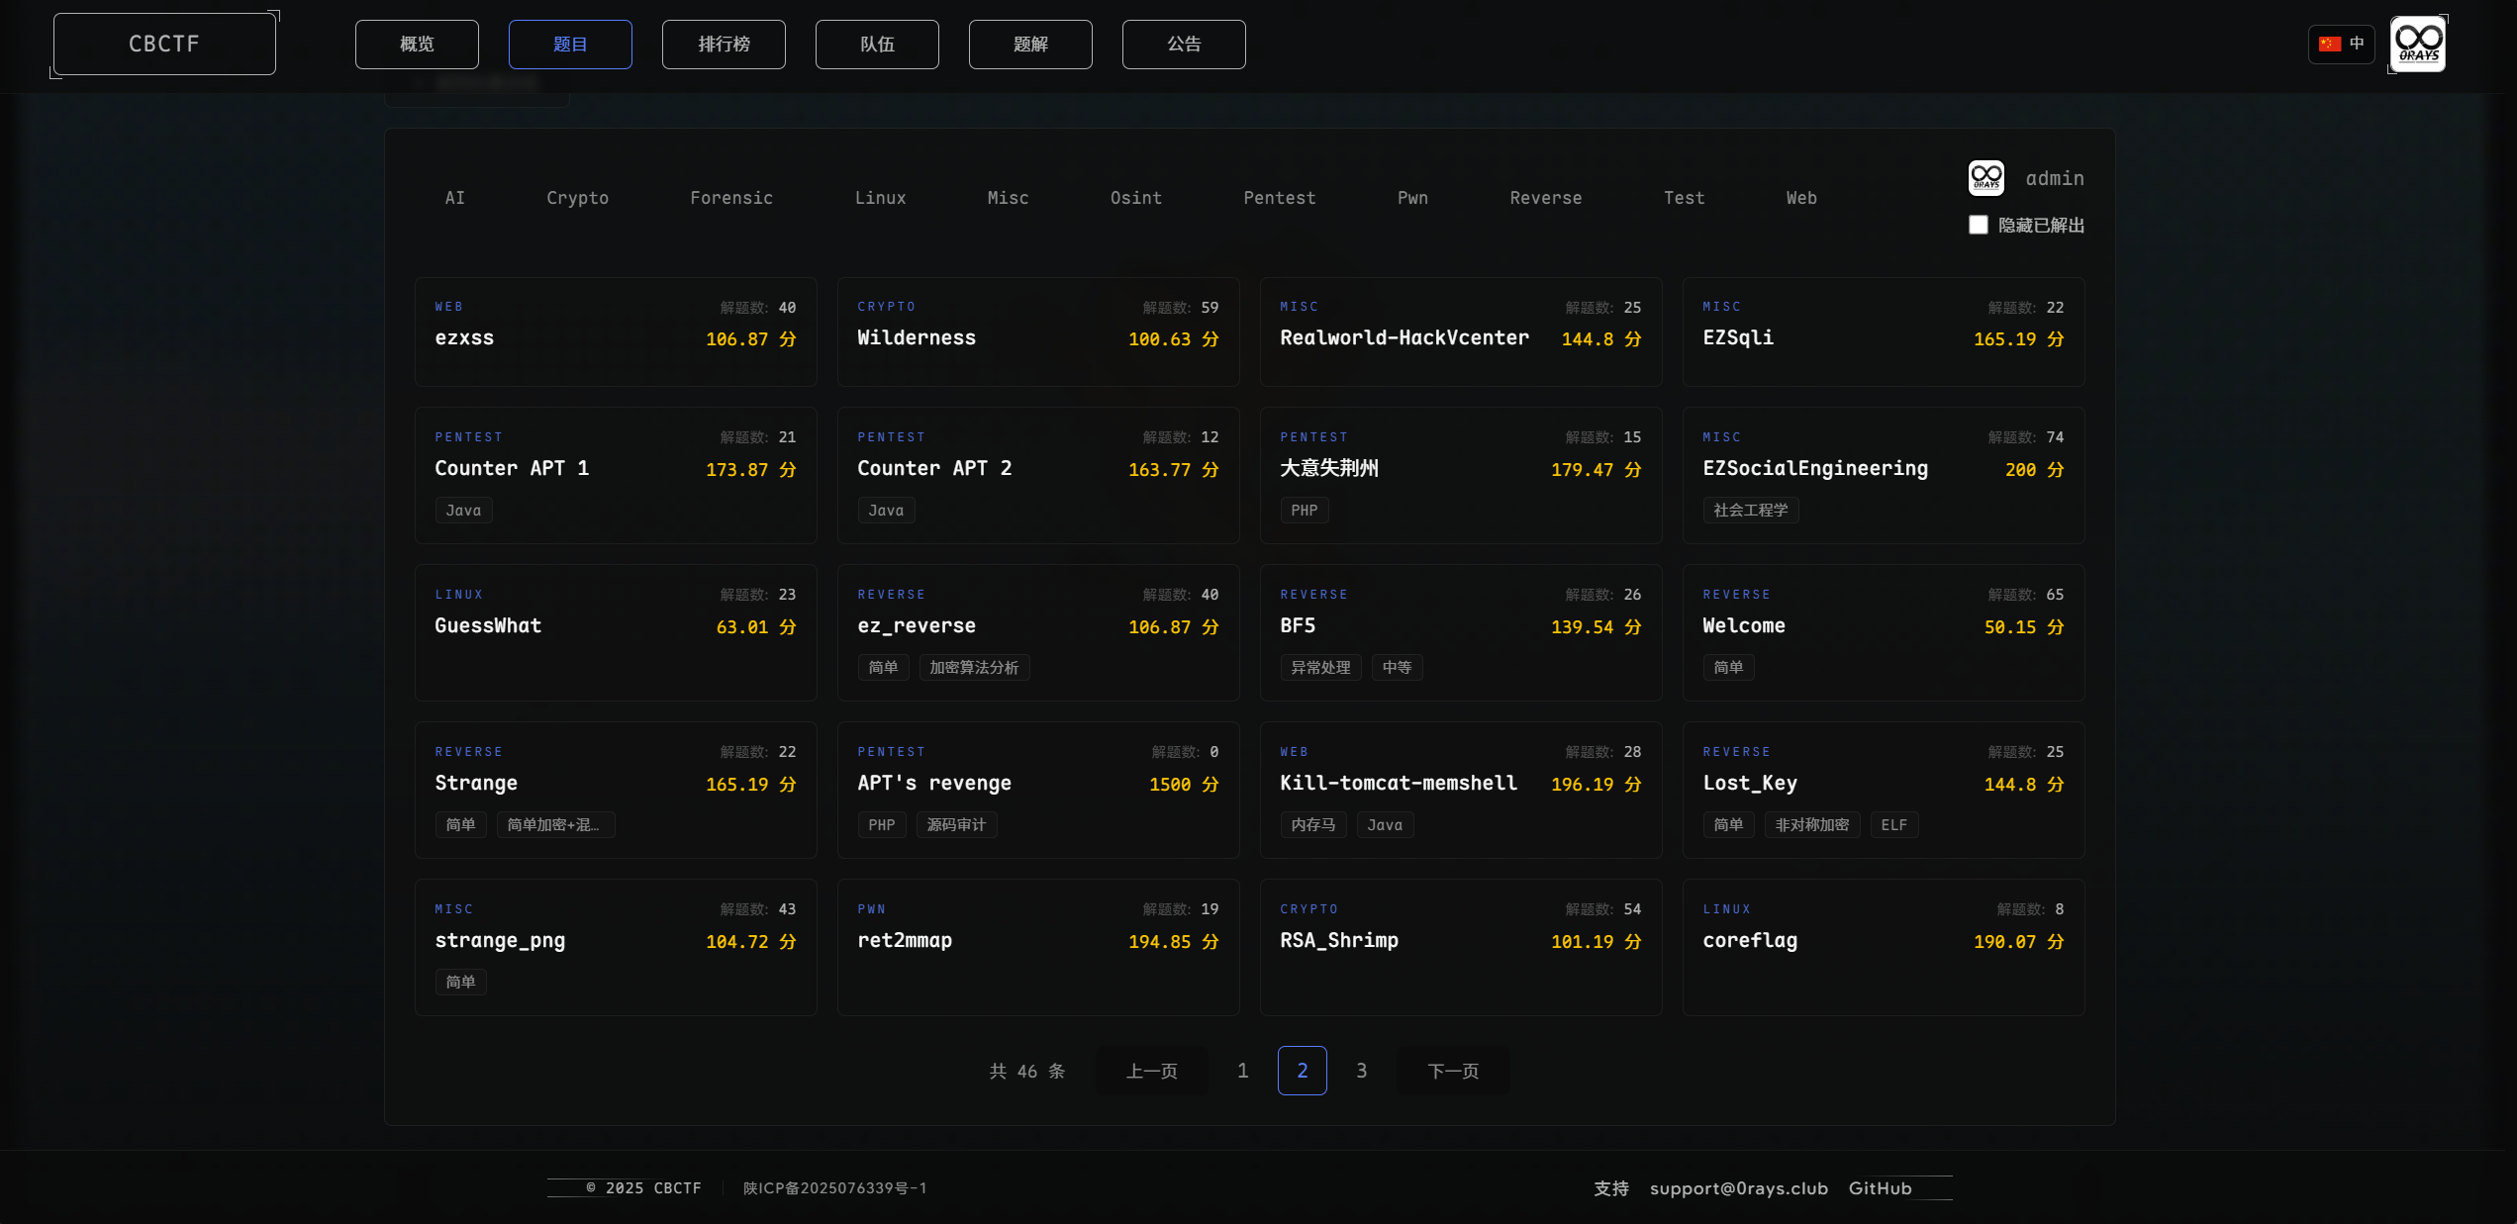Viewport: 2517px width, 1224px height.
Task: Open the 大意失荆州 challenge card
Action: (x=1461, y=475)
